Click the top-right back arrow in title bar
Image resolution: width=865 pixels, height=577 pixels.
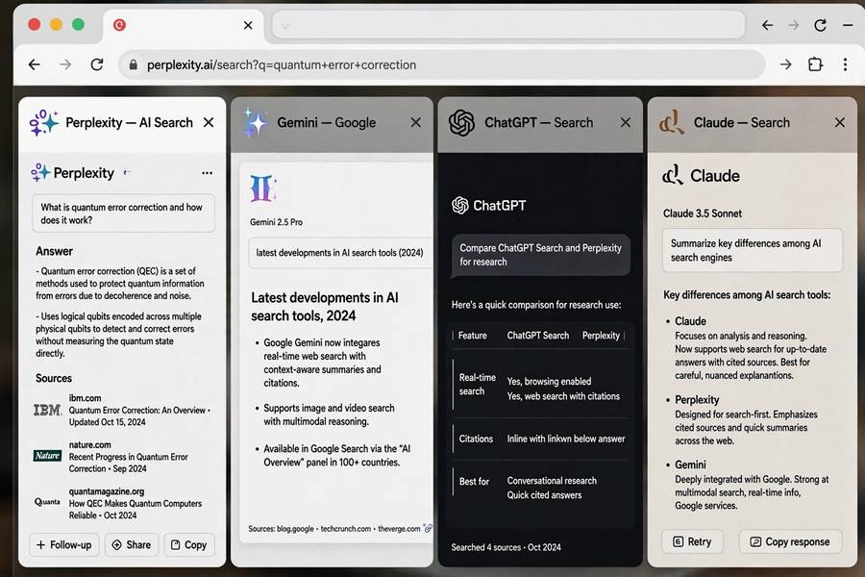[x=767, y=25]
